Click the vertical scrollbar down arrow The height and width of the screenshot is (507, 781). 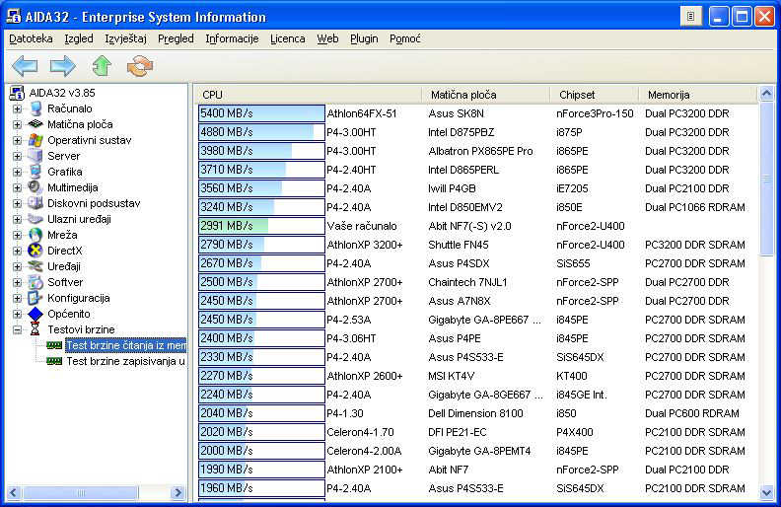click(x=767, y=490)
